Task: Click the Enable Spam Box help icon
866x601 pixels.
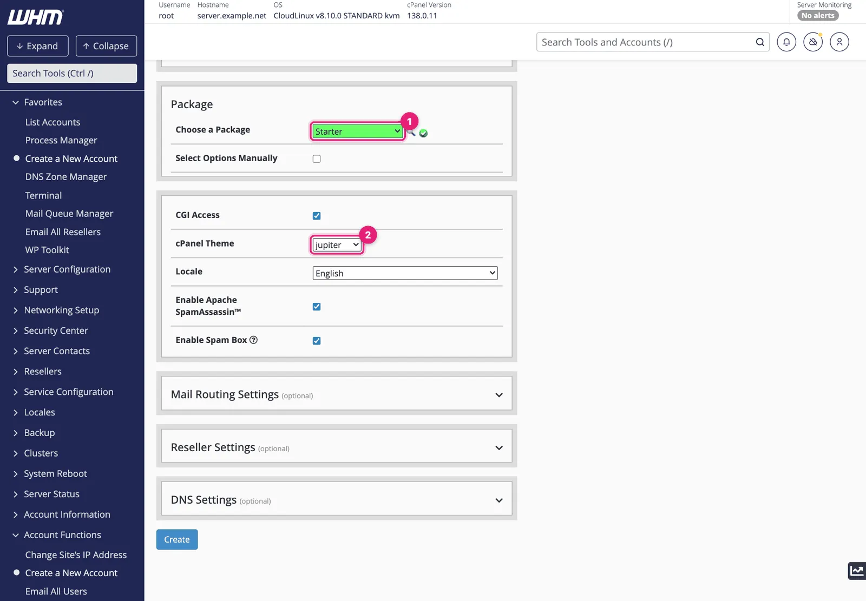Action: tap(253, 340)
